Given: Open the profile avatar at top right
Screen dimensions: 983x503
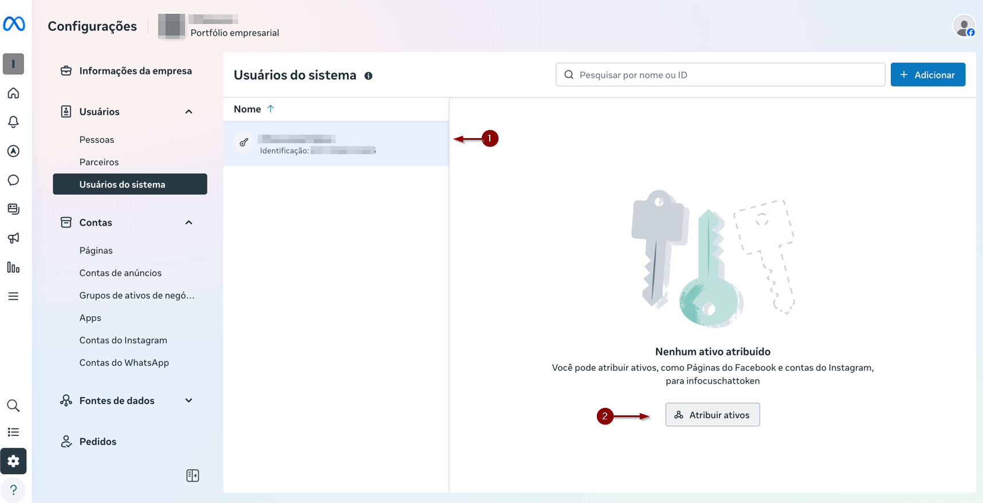Looking at the screenshot, I should (x=964, y=26).
